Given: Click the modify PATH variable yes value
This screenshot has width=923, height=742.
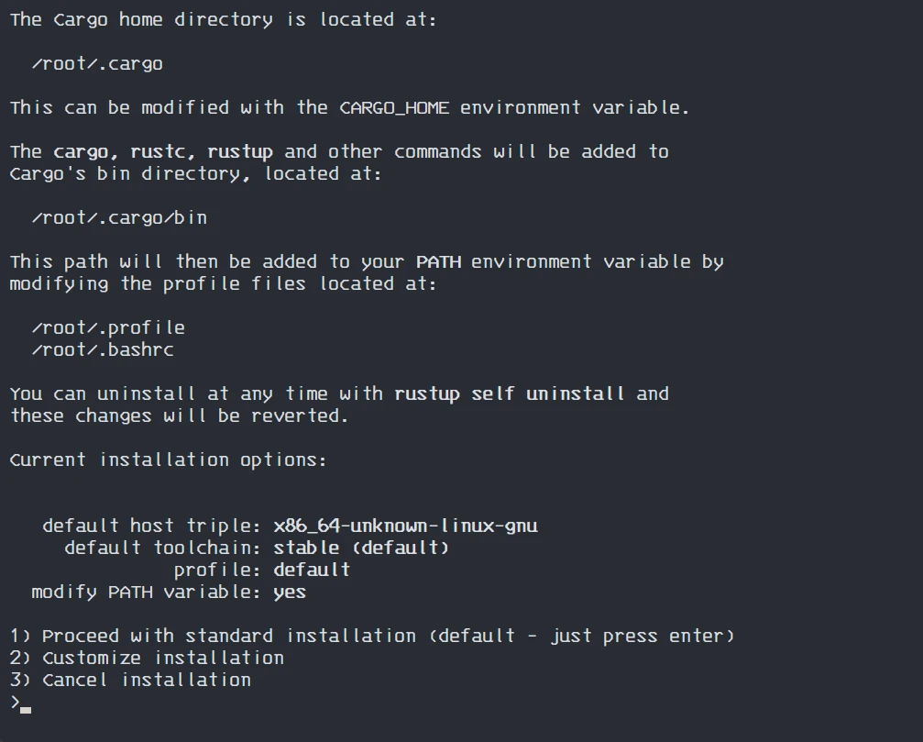Looking at the screenshot, I should click(290, 593).
